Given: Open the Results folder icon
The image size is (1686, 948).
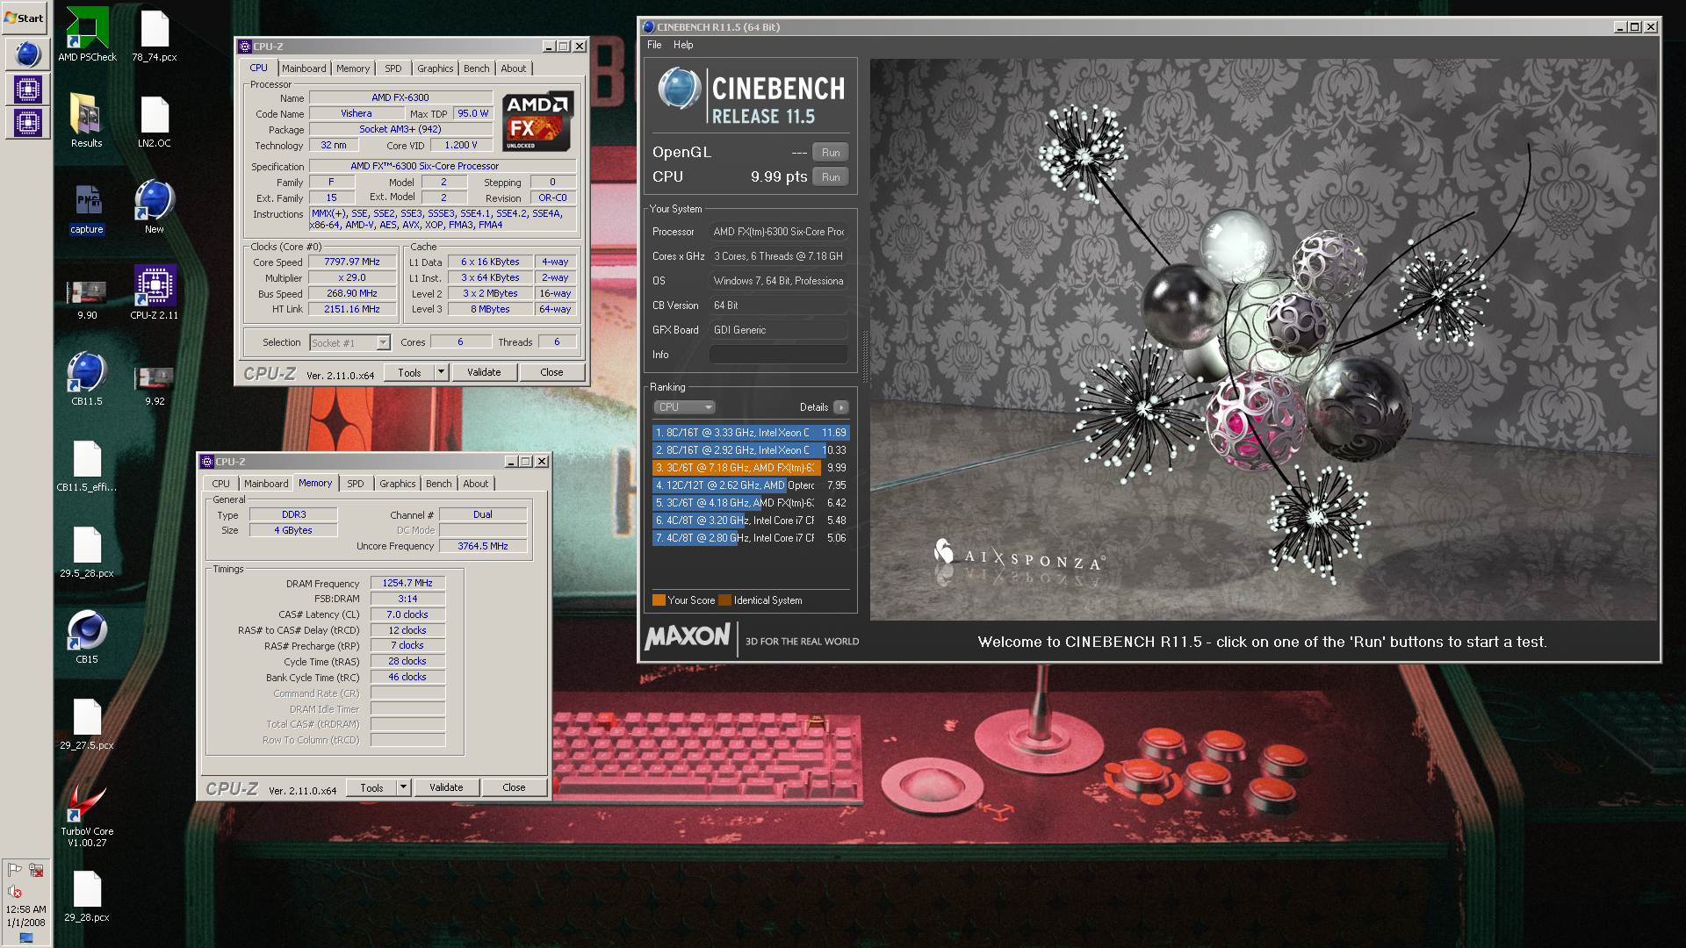Looking at the screenshot, I should tap(87, 121).
